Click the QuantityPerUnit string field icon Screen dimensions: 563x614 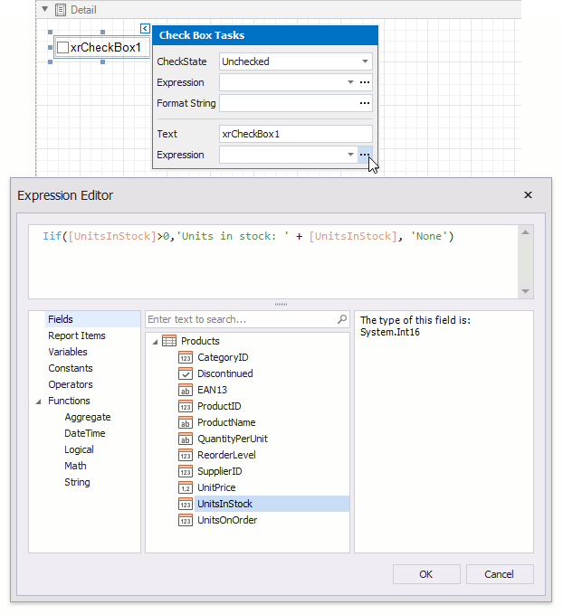[x=186, y=439]
